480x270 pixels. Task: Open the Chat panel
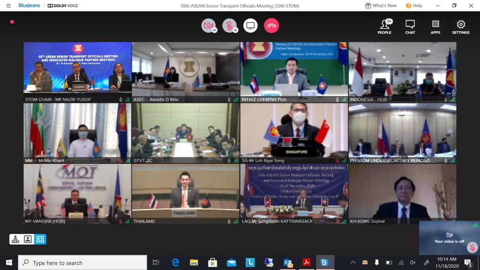pos(410,26)
